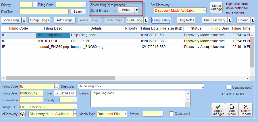Click the Image ID input field
The width and height of the screenshot is (258, 122).
click(x=46, y=107)
